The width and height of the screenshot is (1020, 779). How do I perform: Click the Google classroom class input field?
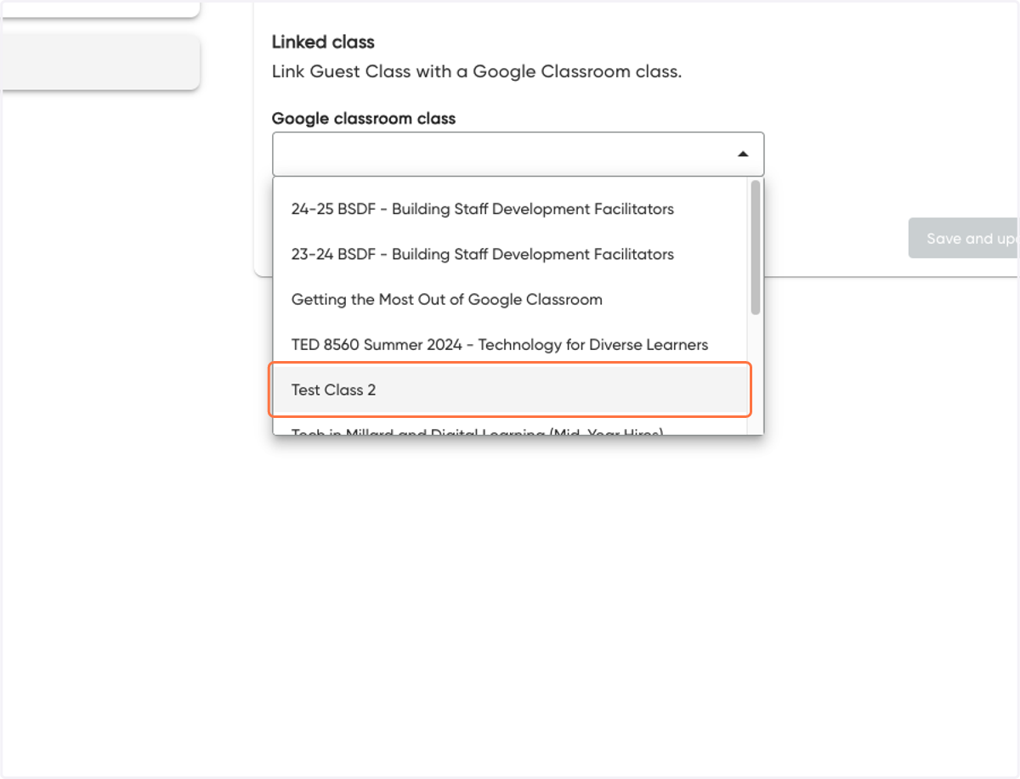[518, 155]
